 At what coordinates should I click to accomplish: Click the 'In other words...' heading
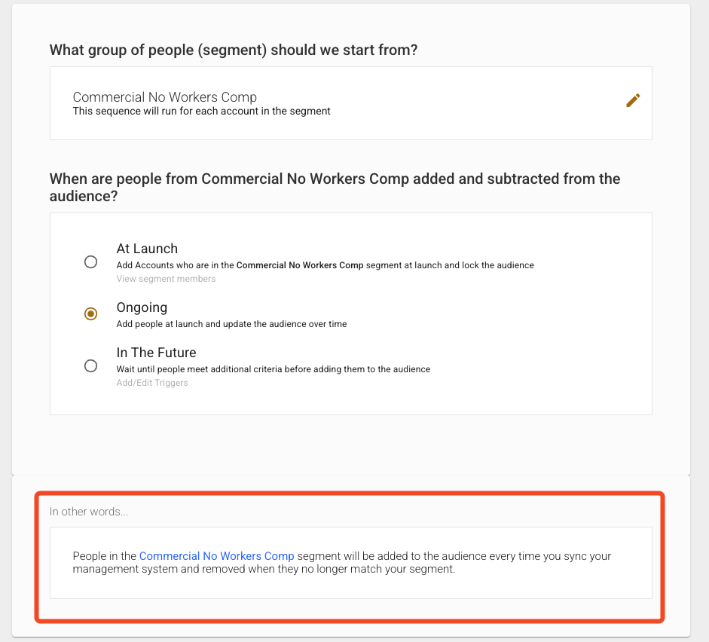point(89,512)
